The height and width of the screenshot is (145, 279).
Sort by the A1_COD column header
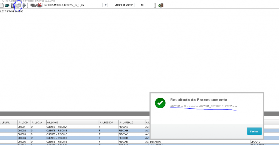tap(24, 122)
